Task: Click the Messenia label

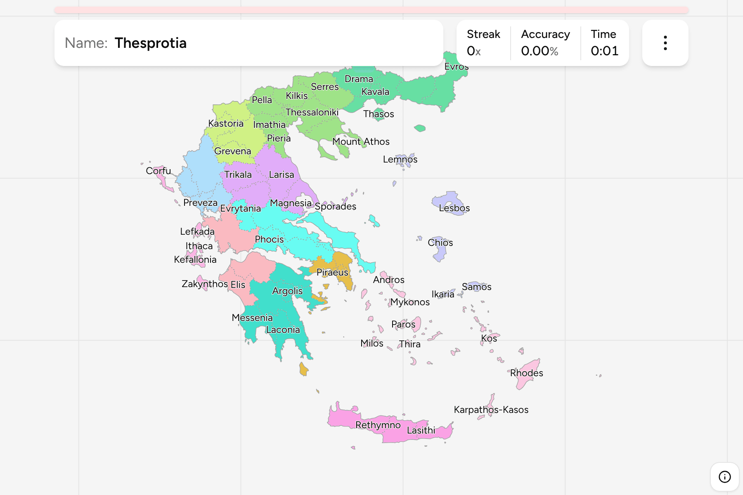Action: coord(252,318)
